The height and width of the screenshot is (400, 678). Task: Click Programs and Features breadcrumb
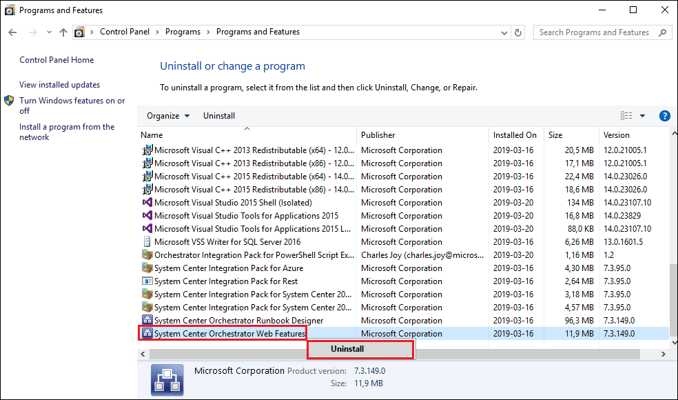pyautogui.click(x=258, y=32)
